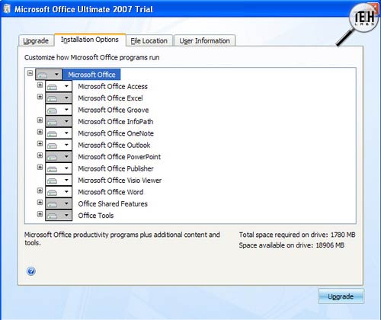Screen dimensions: 381x320
Task: Select Microsoft Office Word in the tree
Action: 110,192
